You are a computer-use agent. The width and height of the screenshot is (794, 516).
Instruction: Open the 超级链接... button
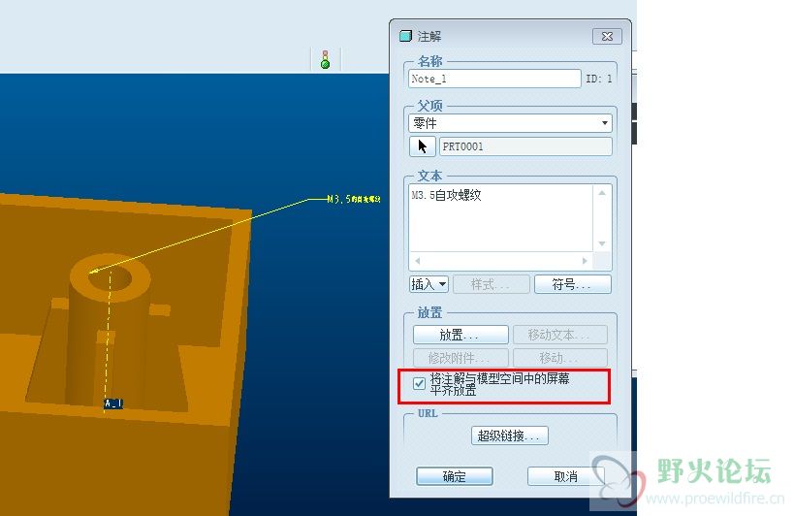[x=509, y=435]
